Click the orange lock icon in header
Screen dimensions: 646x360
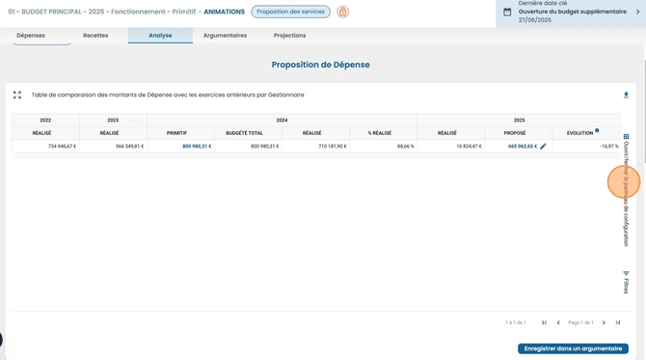342,12
